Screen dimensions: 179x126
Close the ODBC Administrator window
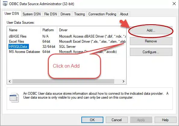(x=174, y=4)
